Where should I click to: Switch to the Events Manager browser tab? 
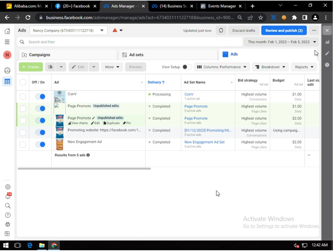point(222,6)
